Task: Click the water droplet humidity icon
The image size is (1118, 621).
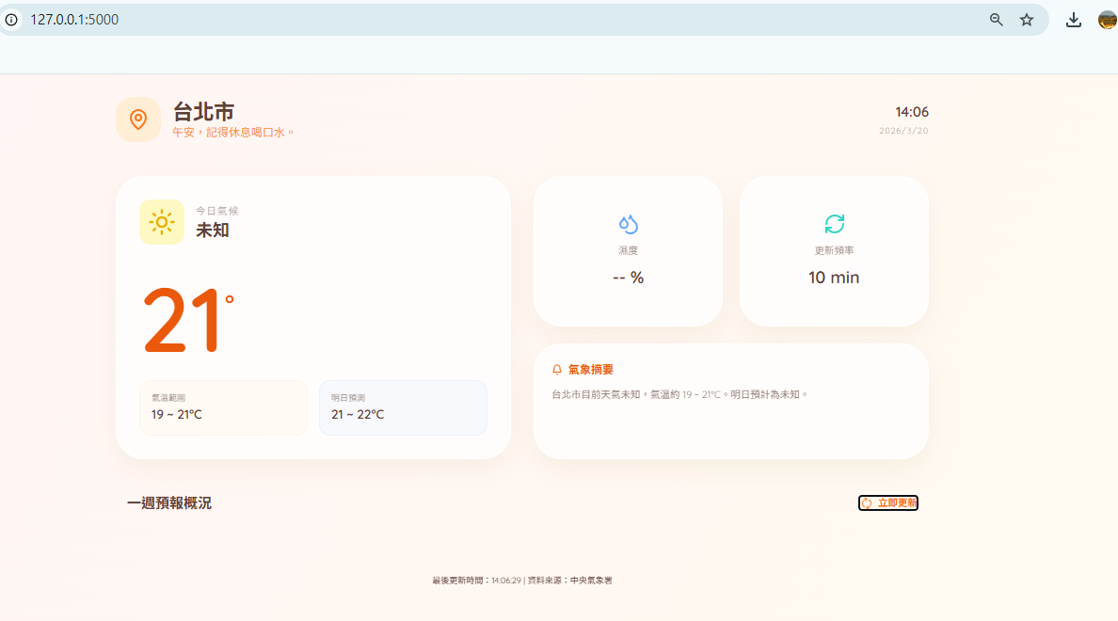Action: [x=627, y=222]
